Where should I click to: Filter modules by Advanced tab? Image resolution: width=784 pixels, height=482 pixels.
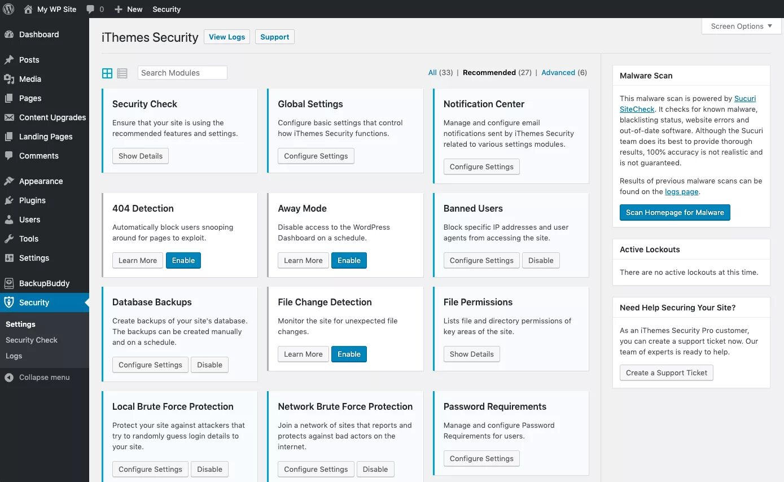pos(558,73)
